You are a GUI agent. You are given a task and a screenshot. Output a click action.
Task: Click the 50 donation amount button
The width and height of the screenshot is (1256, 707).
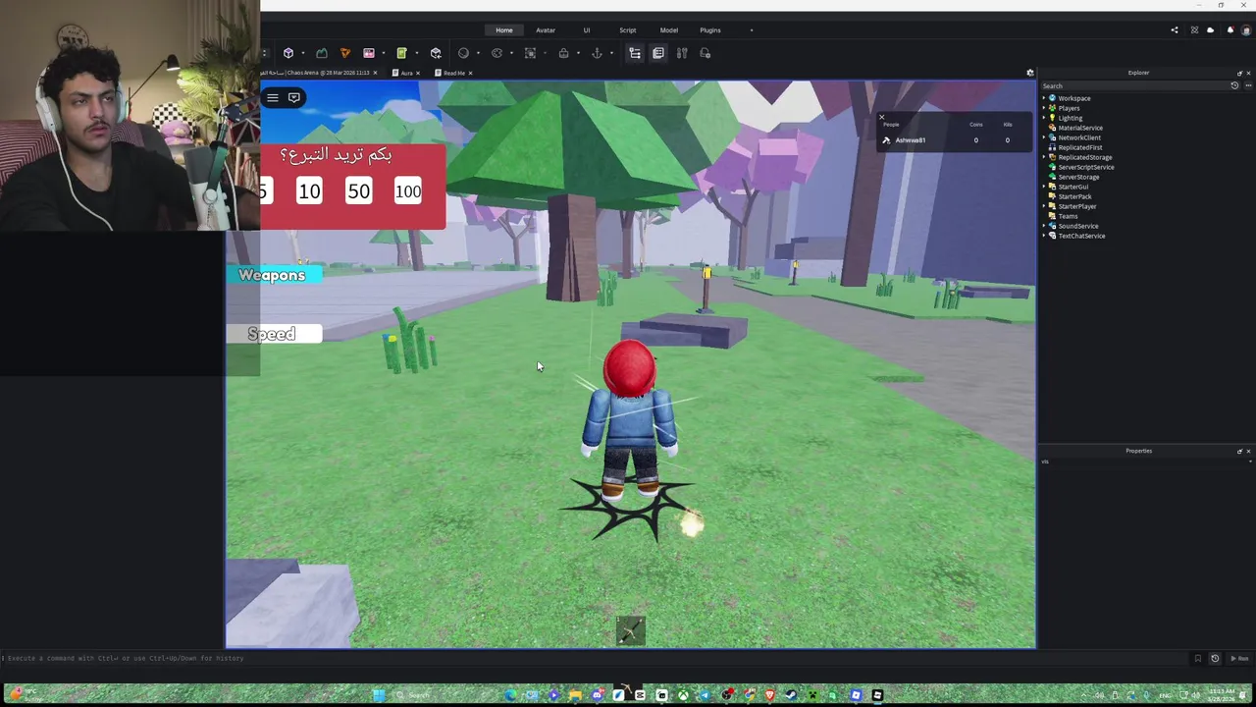[x=358, y=191]
